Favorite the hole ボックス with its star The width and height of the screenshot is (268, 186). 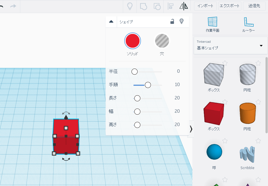pos(225,63)
